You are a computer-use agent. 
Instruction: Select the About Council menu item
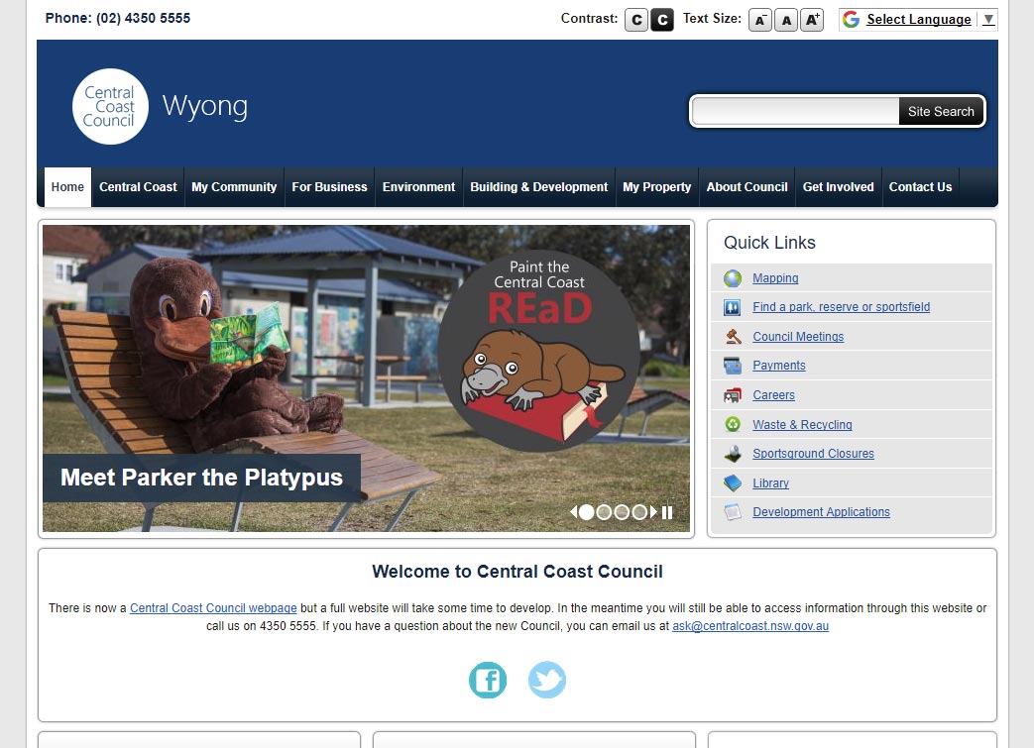(746, 187)
